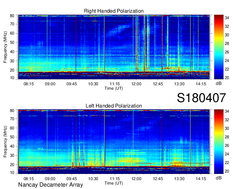Click the "09:00" time tick of the Right Handed plot
This screenshot has height=189, width=233.
(x=50, y=84)
